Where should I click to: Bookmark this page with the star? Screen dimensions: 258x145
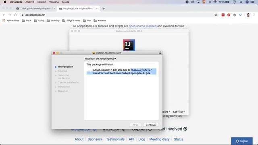click(x=216, y=15)
